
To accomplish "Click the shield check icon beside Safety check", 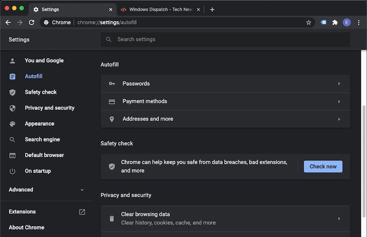I will pyautogui.click(x=12, y=92).
